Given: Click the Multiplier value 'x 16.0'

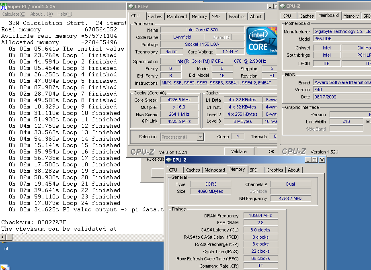Looking at the screenshot, I should 179,107.
